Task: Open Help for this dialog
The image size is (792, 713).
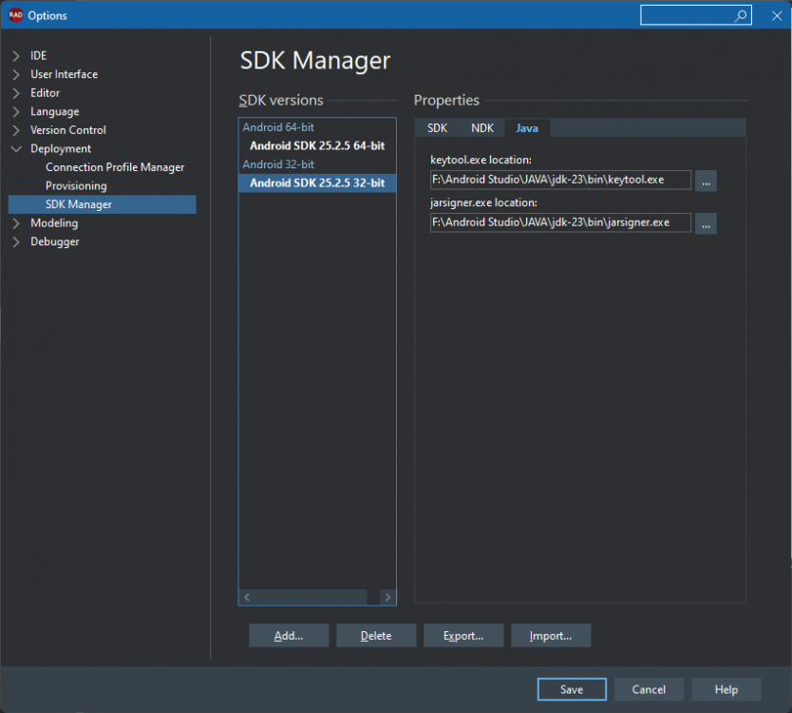Action: (x=726, y=689)
